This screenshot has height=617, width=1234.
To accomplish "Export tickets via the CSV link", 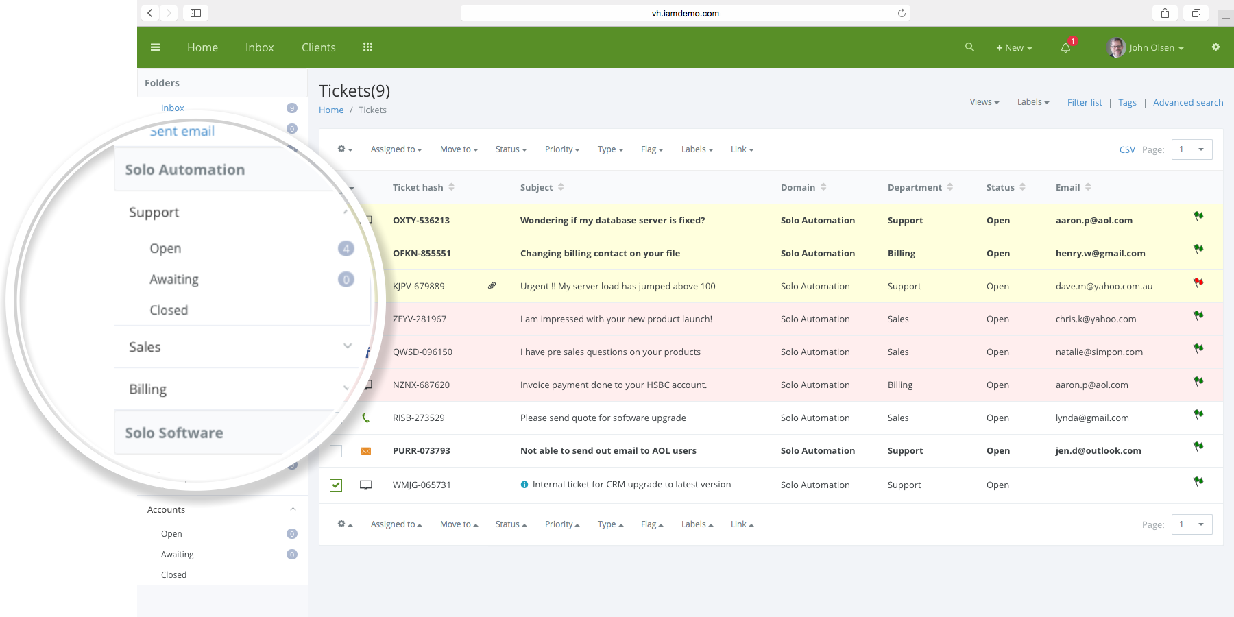I will (1126, 149).
